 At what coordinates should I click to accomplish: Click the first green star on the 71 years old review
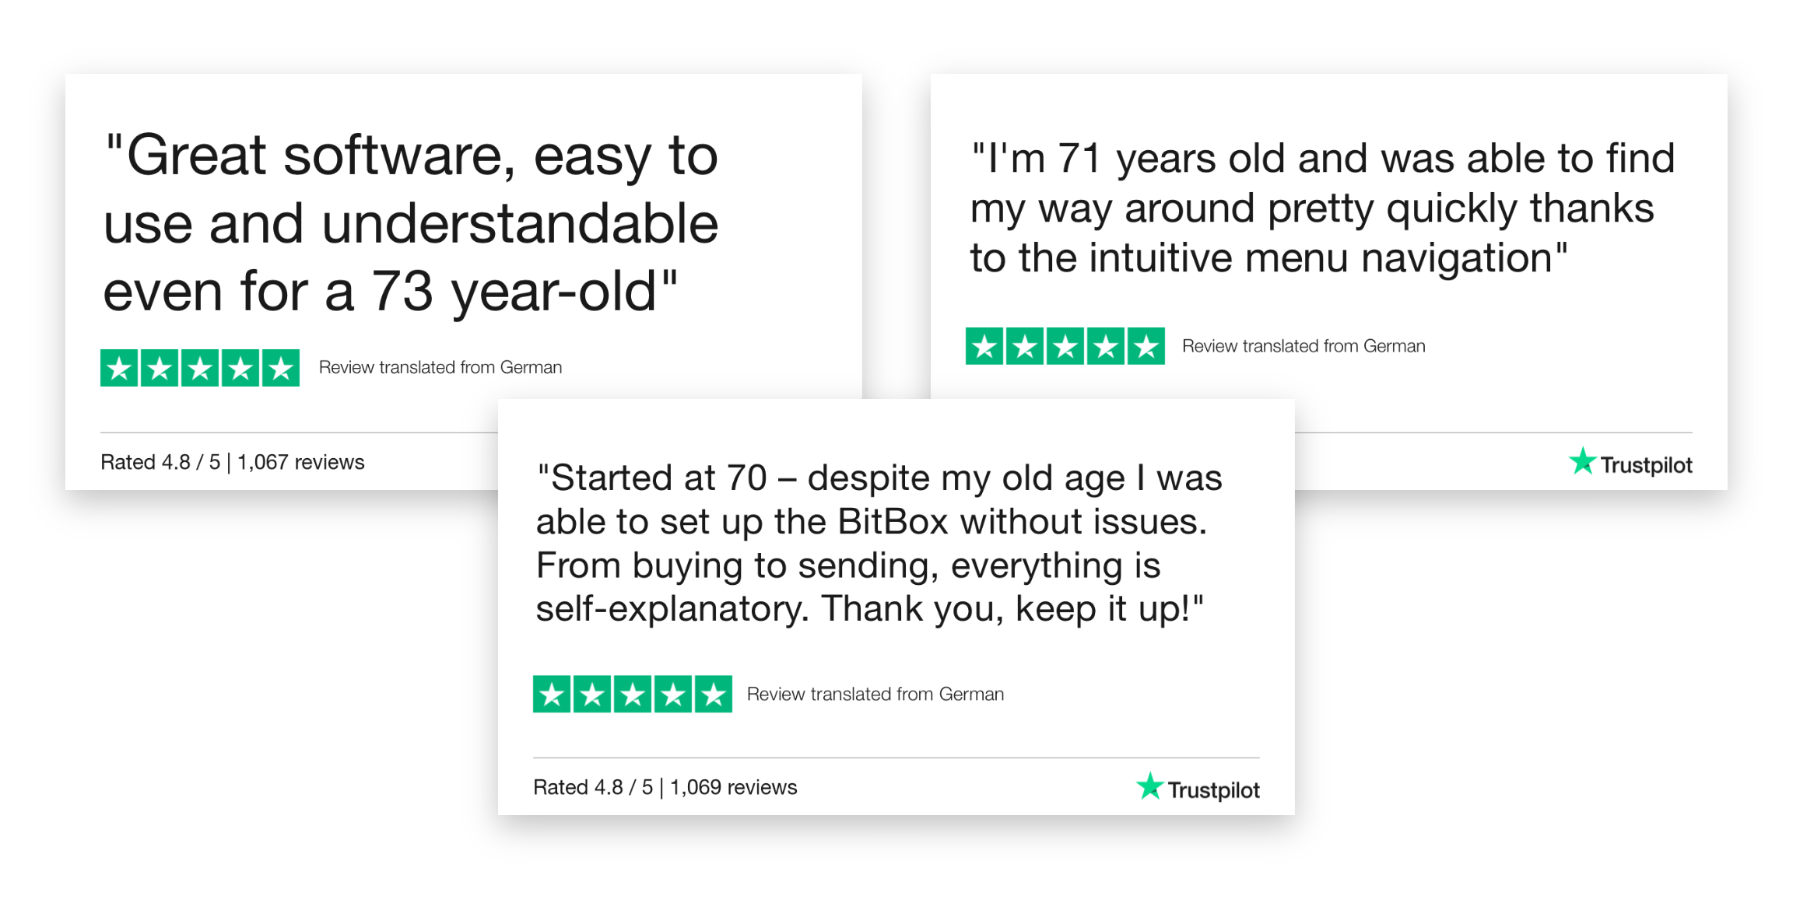984,346
